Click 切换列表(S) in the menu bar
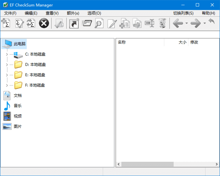220x176 pixels. pyautogui.click(x=183, y=13)
